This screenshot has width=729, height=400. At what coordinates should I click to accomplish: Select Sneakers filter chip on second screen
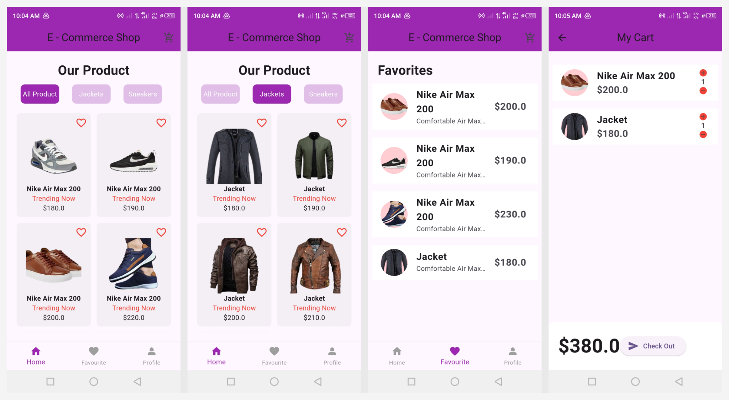(323, 94)
